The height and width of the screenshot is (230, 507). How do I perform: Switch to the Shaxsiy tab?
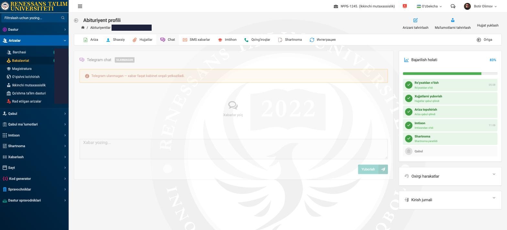115,40
